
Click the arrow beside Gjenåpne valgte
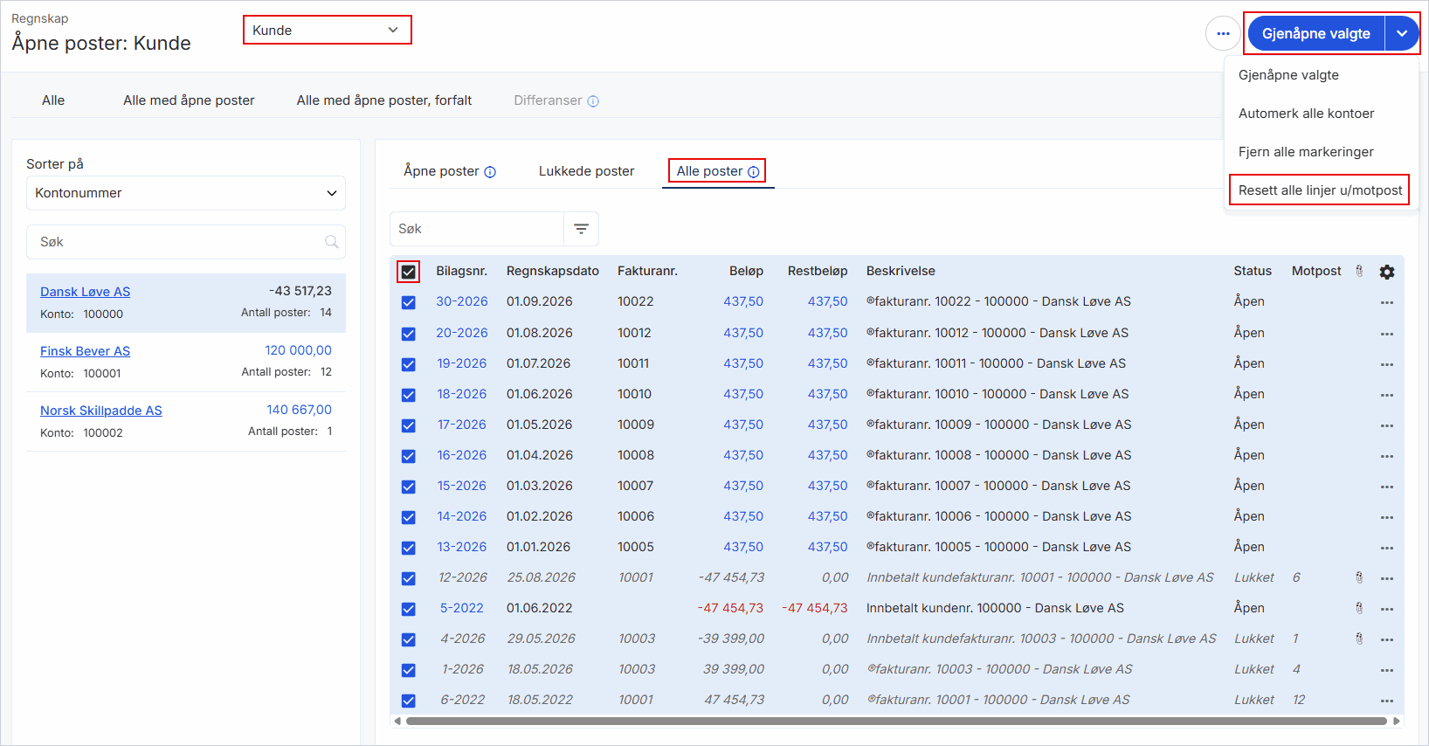click(x=1402, y=33)
